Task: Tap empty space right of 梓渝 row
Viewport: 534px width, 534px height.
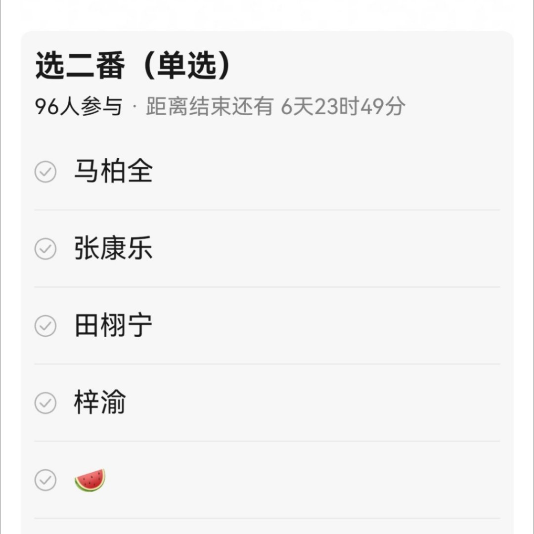Action: pos(312,403)
